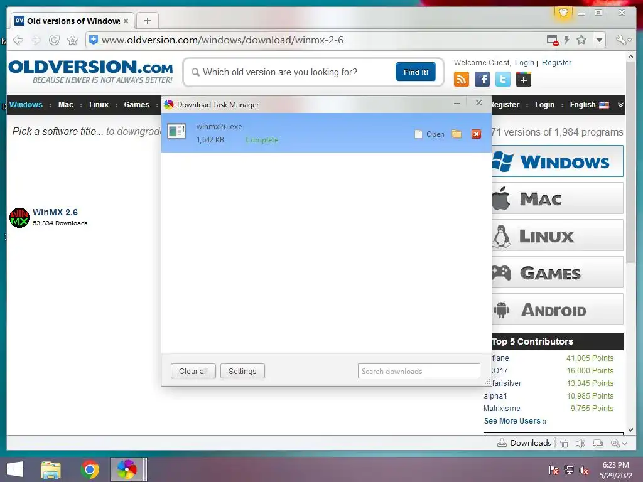Click Login in the black navigation bar
Image resolution: width=643 pixels, height=482 pixels.
[544, 105]
